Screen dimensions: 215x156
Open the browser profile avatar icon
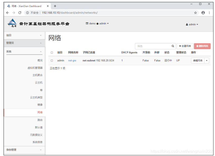[203, 13]
